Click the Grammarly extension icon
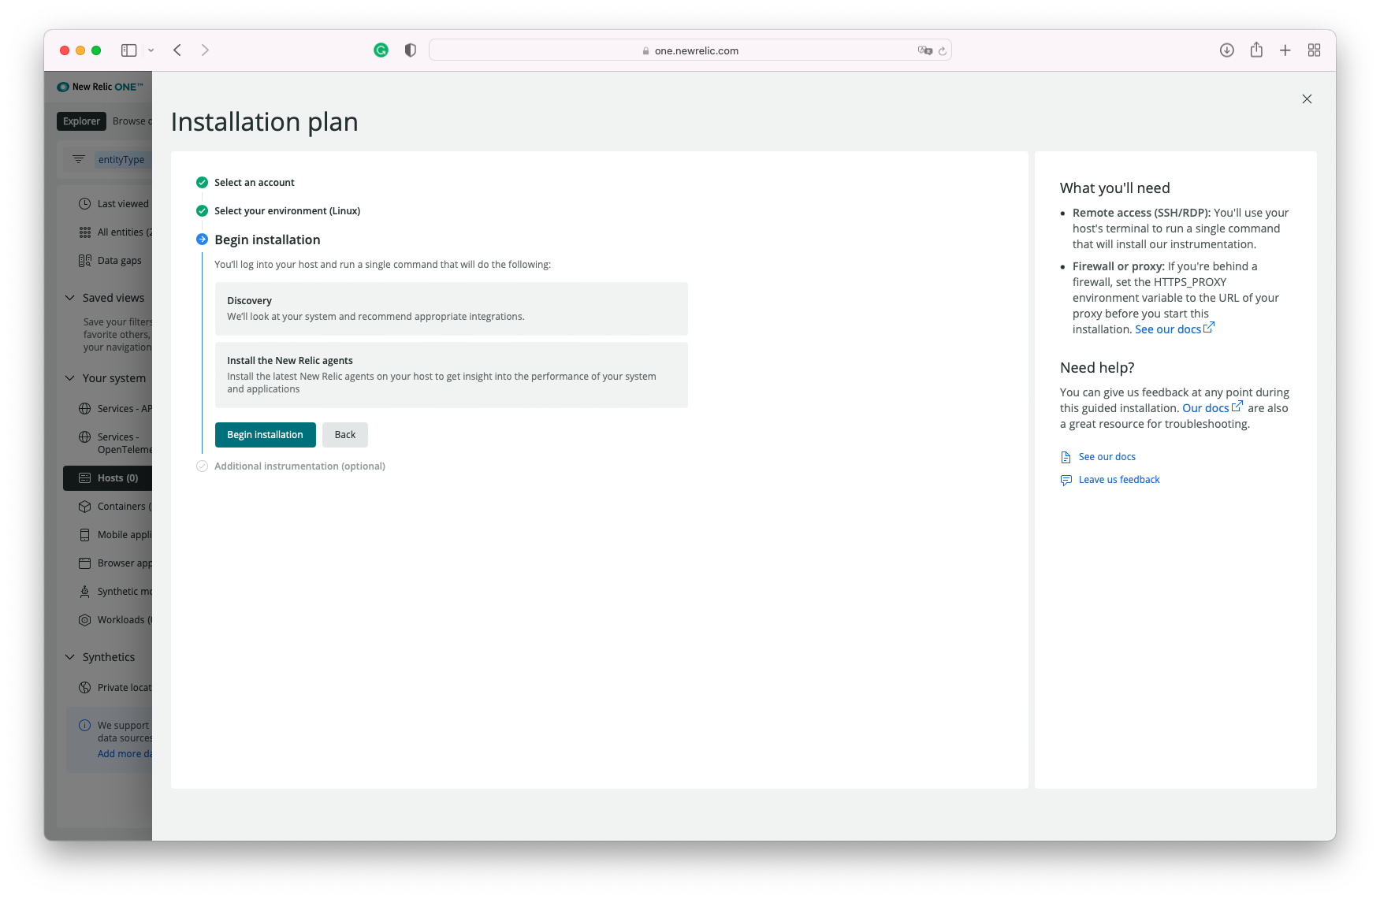 pyautogui.click(x=381, y=50)
